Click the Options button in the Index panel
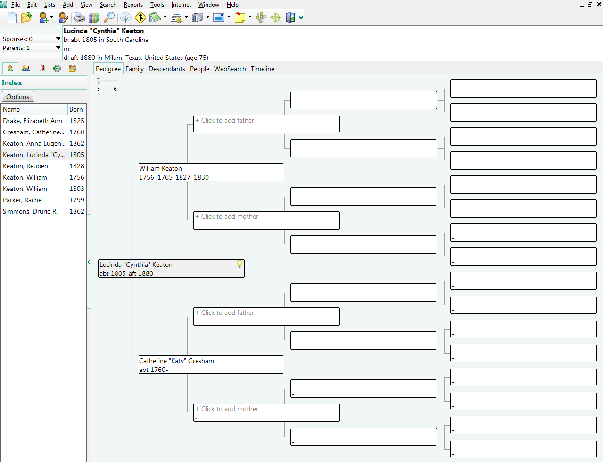The image size is (603, 462). 17,96
